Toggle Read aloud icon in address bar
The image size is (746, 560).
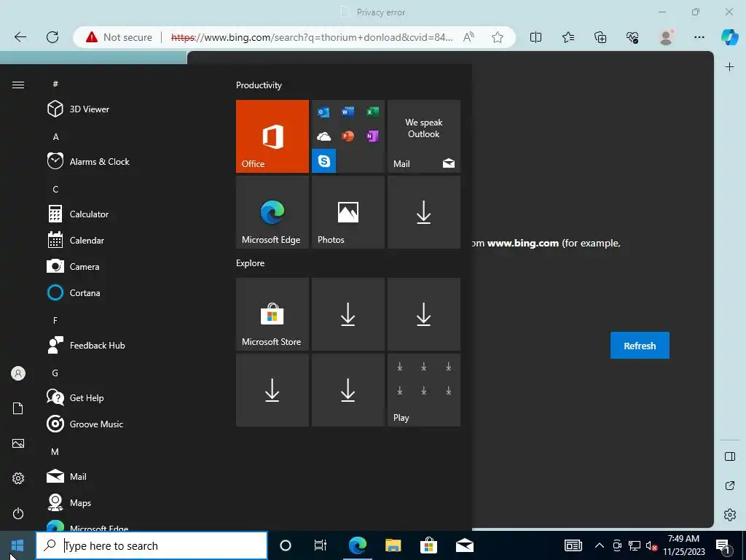coord(468,37)
